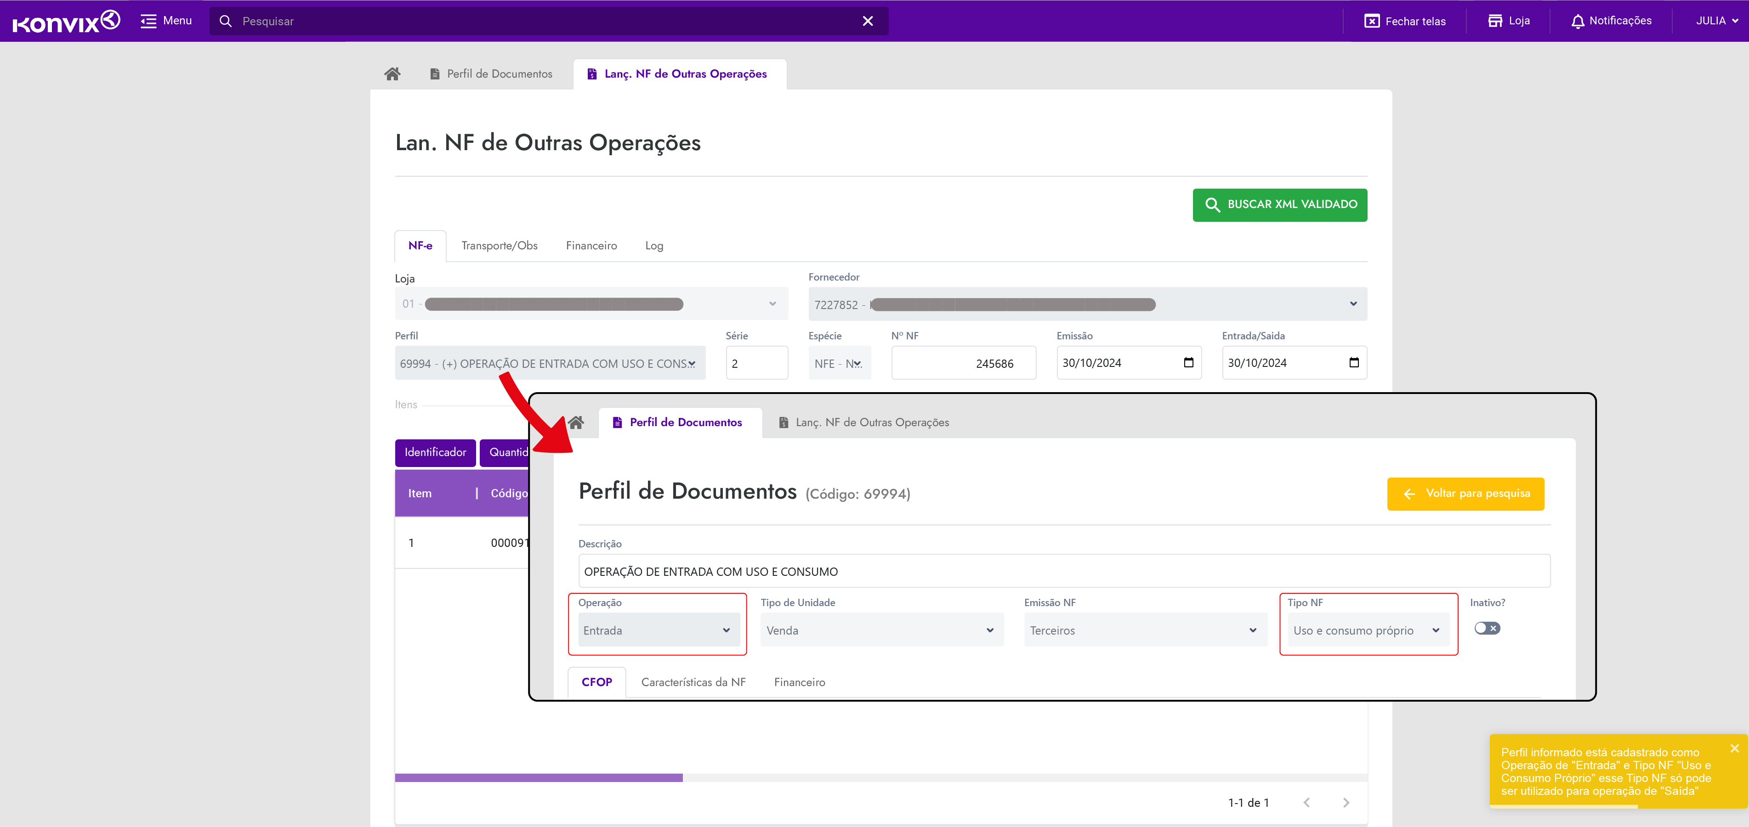Open Notificações bell icon
Viewport: 1749px width, 827px height.
1577,21
